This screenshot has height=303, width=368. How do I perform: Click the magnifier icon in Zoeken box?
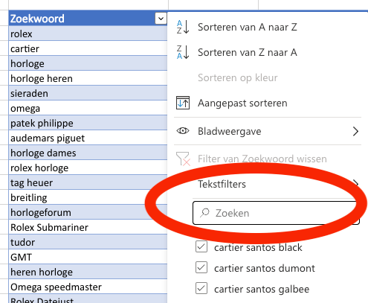click(x=205, y=213)
